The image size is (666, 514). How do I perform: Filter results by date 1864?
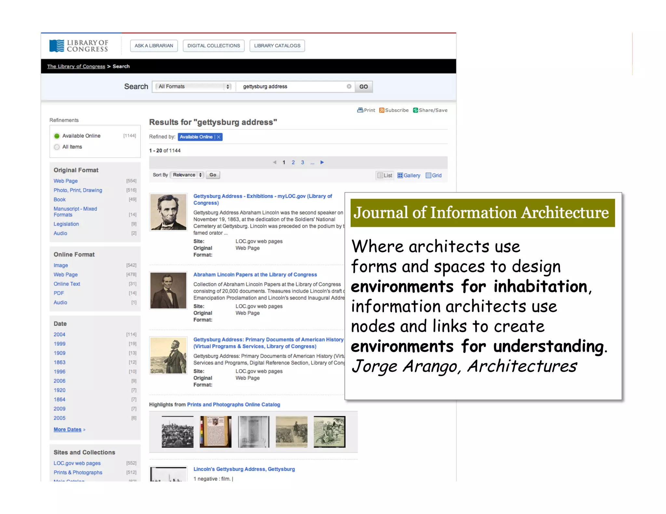point(59,400)
